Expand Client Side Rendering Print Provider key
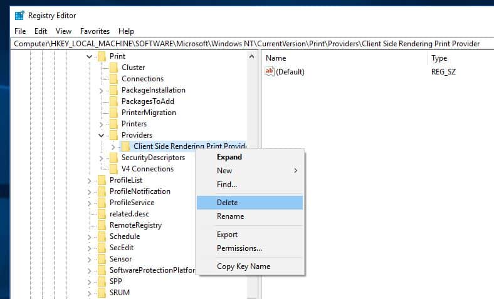 click(x=113, y=147)
